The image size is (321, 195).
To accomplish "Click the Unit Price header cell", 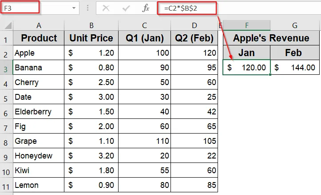I will click(x=91, y=38).
